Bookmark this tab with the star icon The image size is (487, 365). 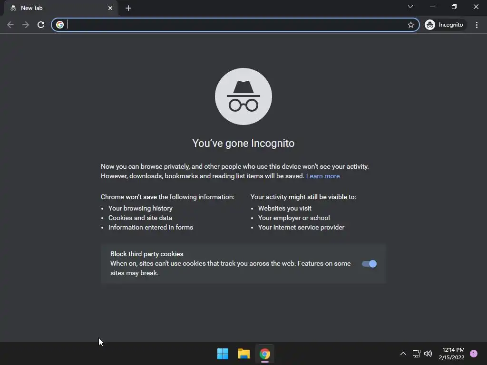click(410, 25)
